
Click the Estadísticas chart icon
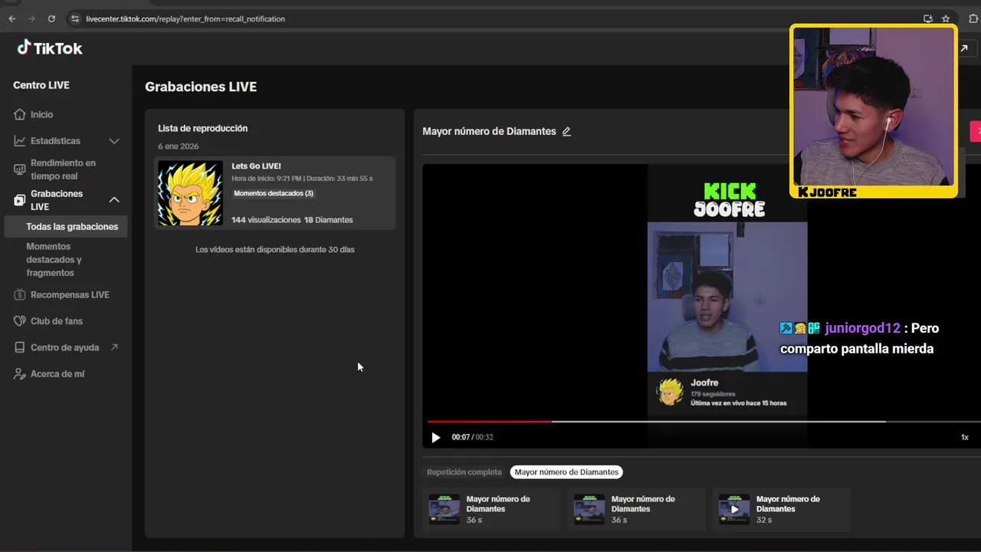pos(20,141)
